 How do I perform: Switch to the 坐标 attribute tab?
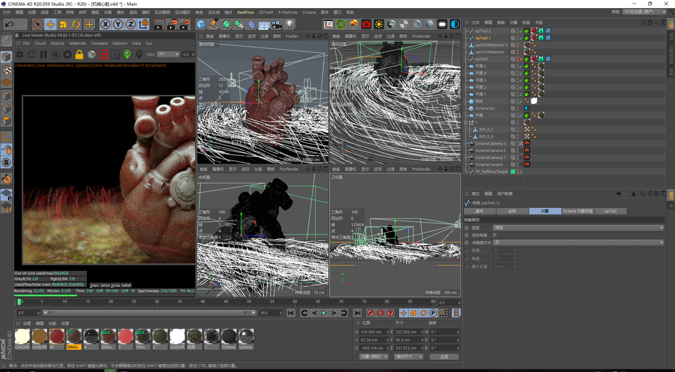point(512,211)
